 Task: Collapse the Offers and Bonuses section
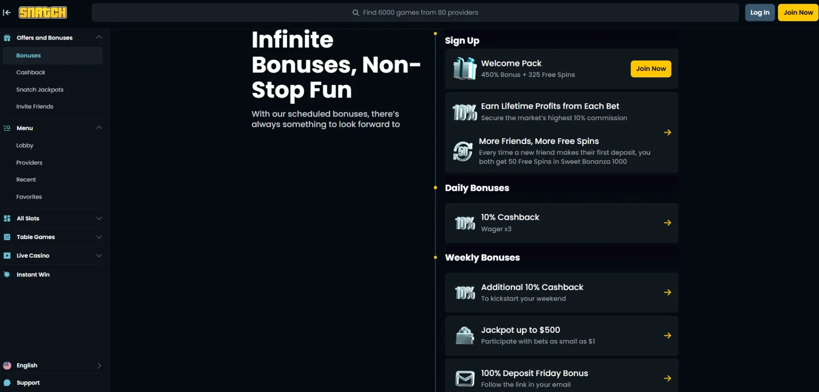tap(99, 37)
